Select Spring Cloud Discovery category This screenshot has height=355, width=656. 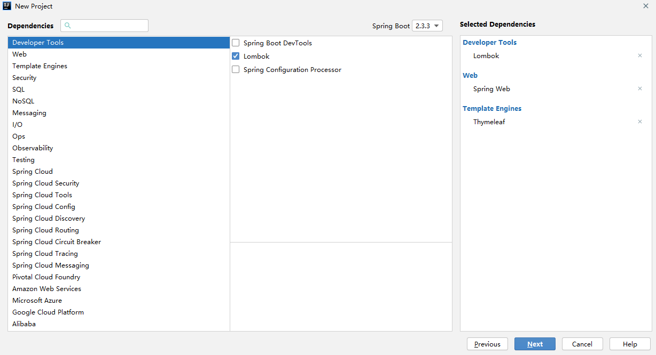(119, 219)
